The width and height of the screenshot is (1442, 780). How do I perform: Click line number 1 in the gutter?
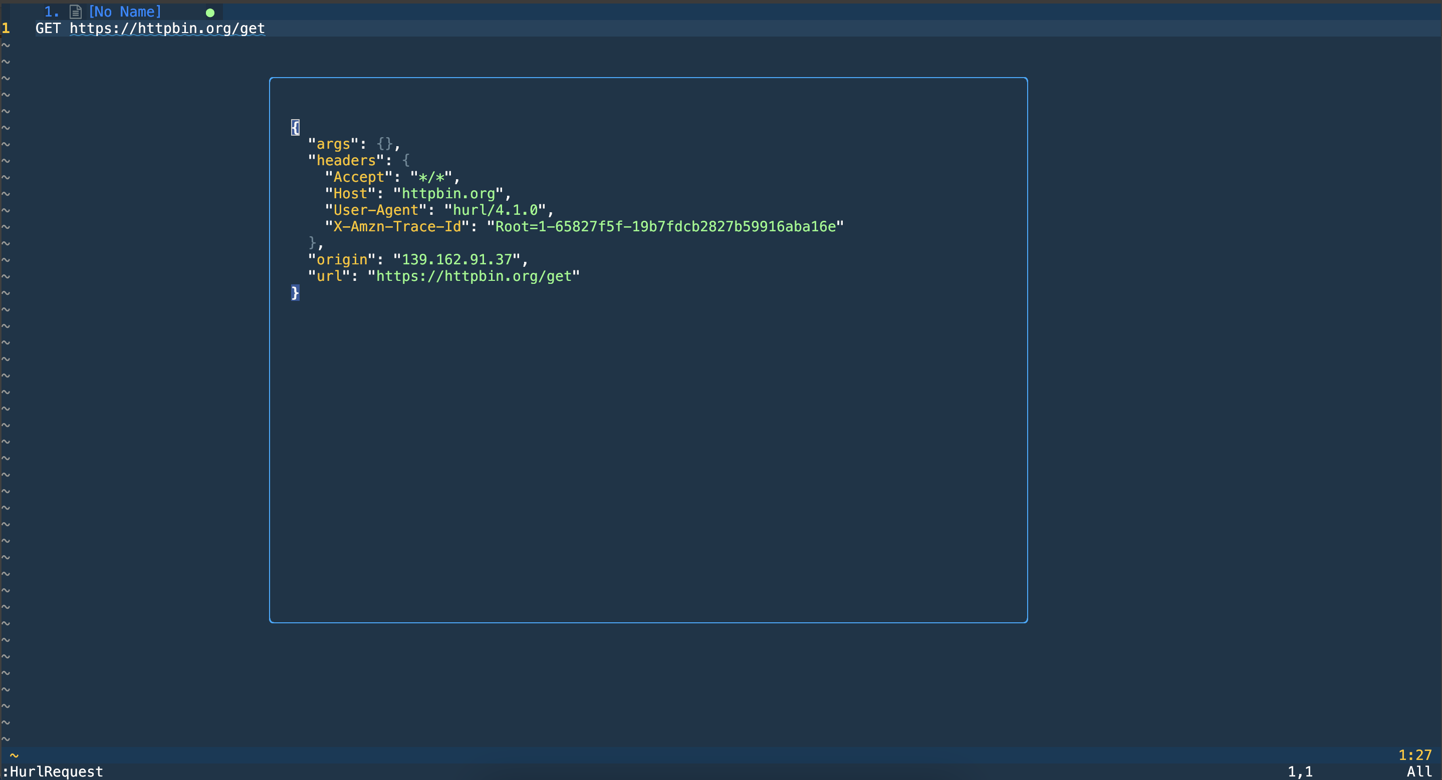click(6, 29)
